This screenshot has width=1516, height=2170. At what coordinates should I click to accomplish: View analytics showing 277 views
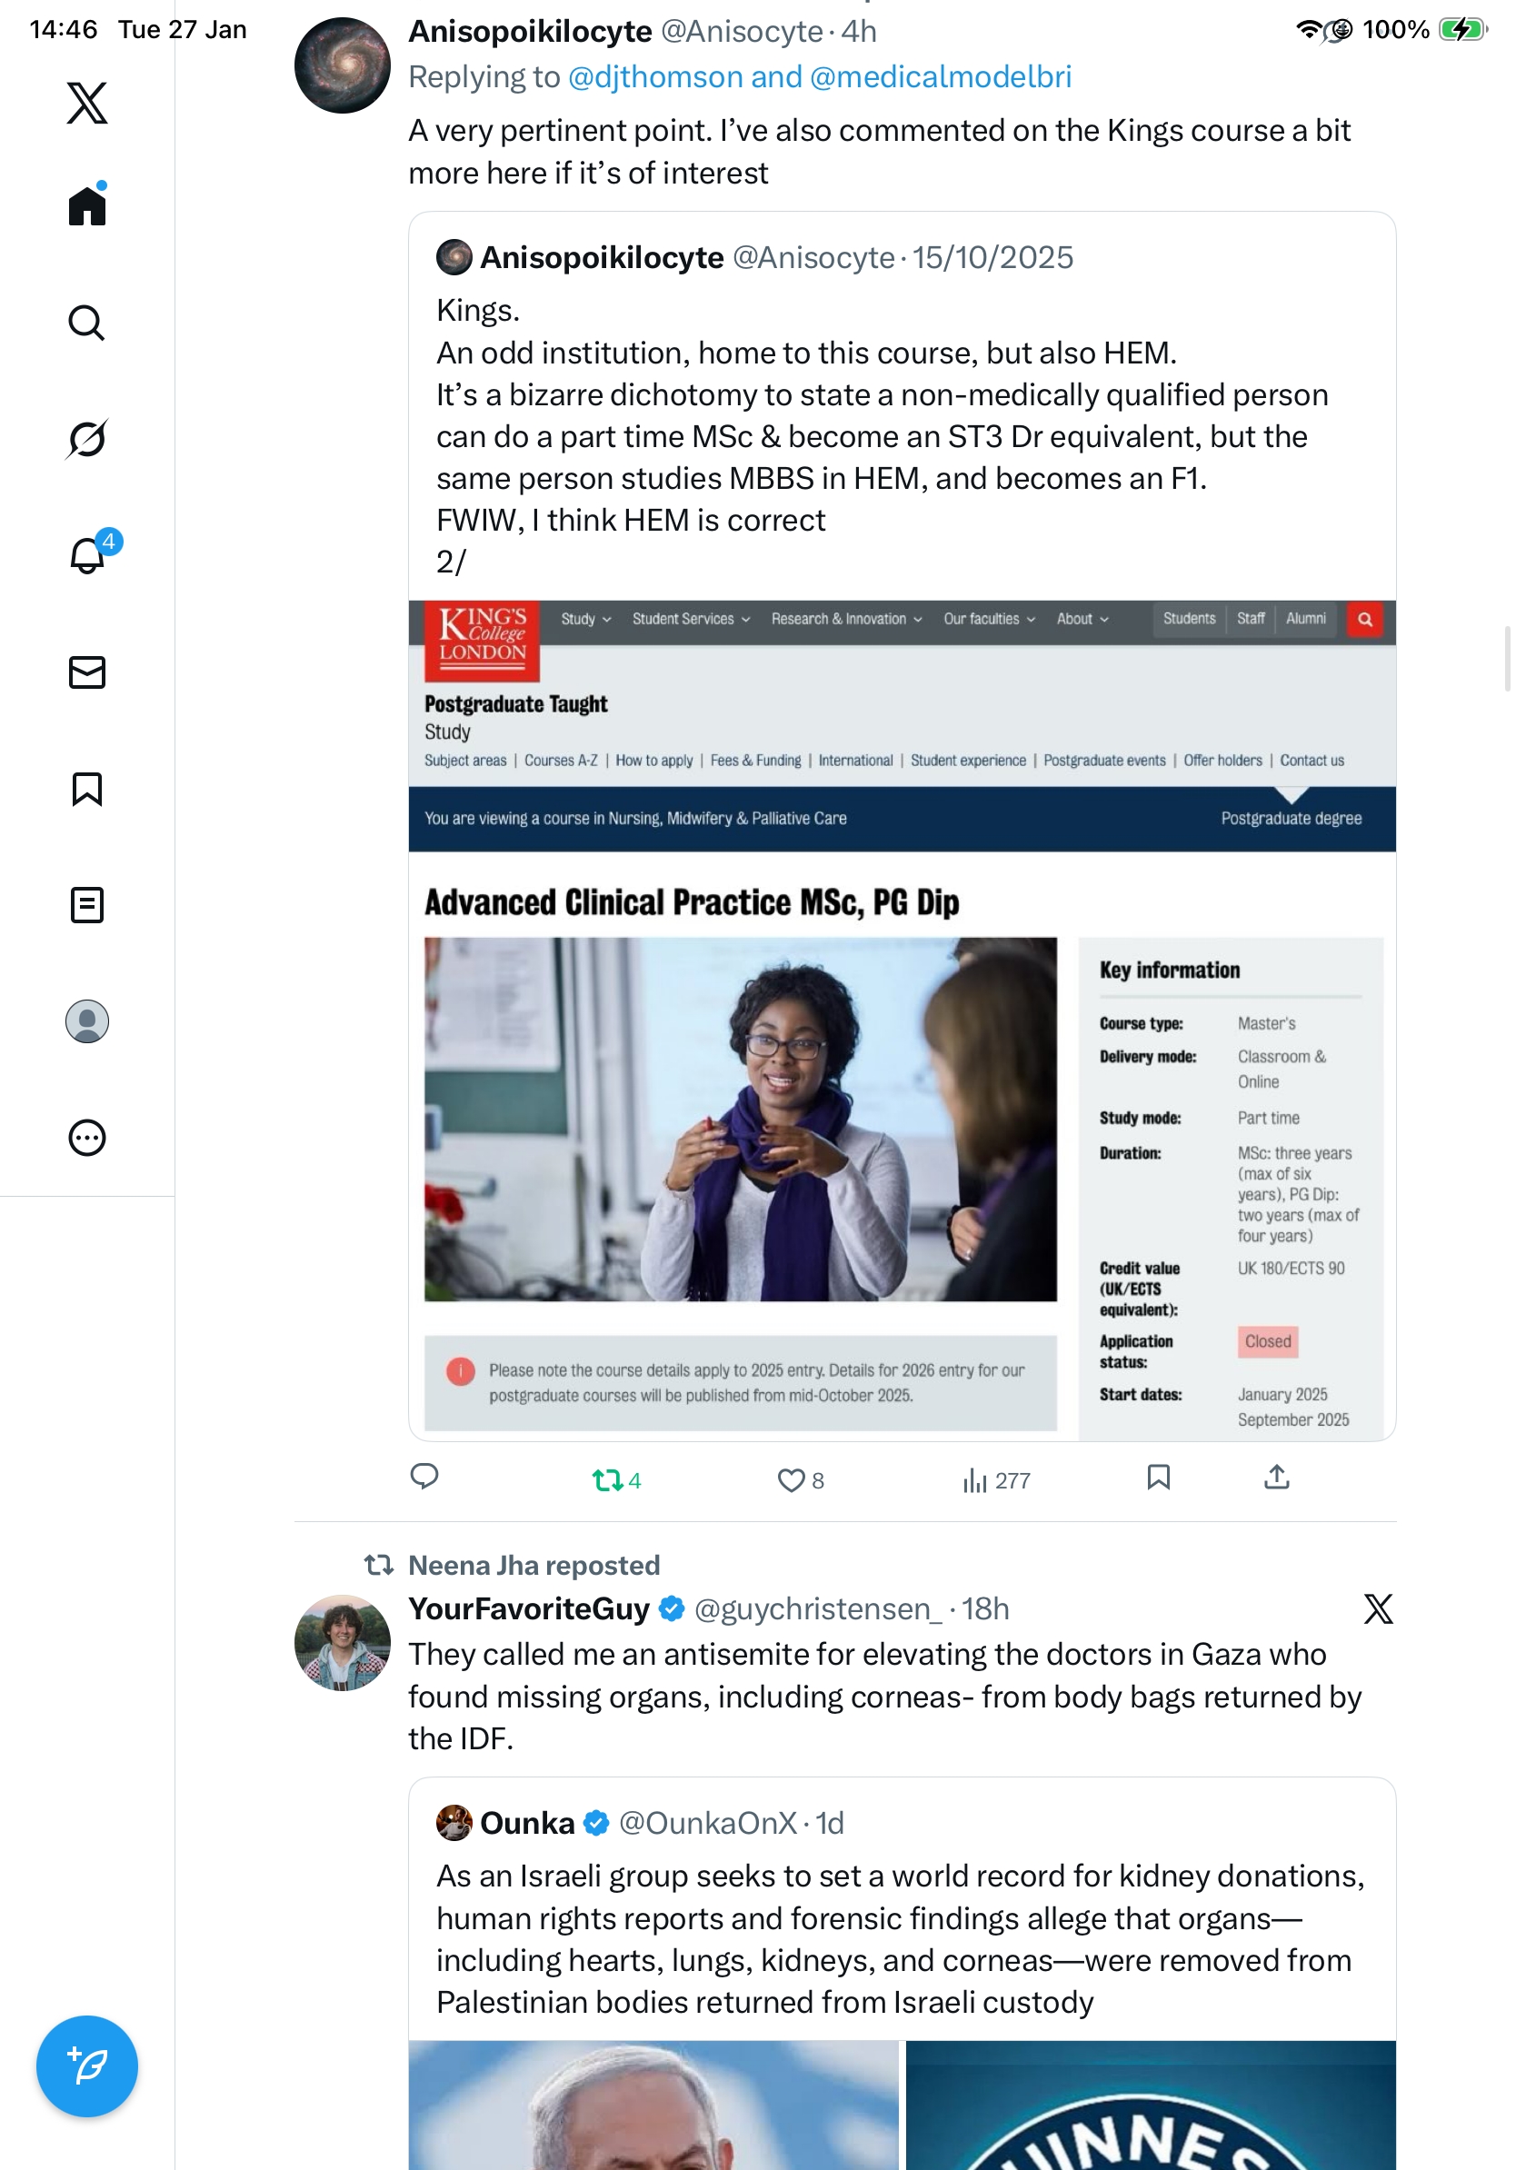(x=995, y=1480)
